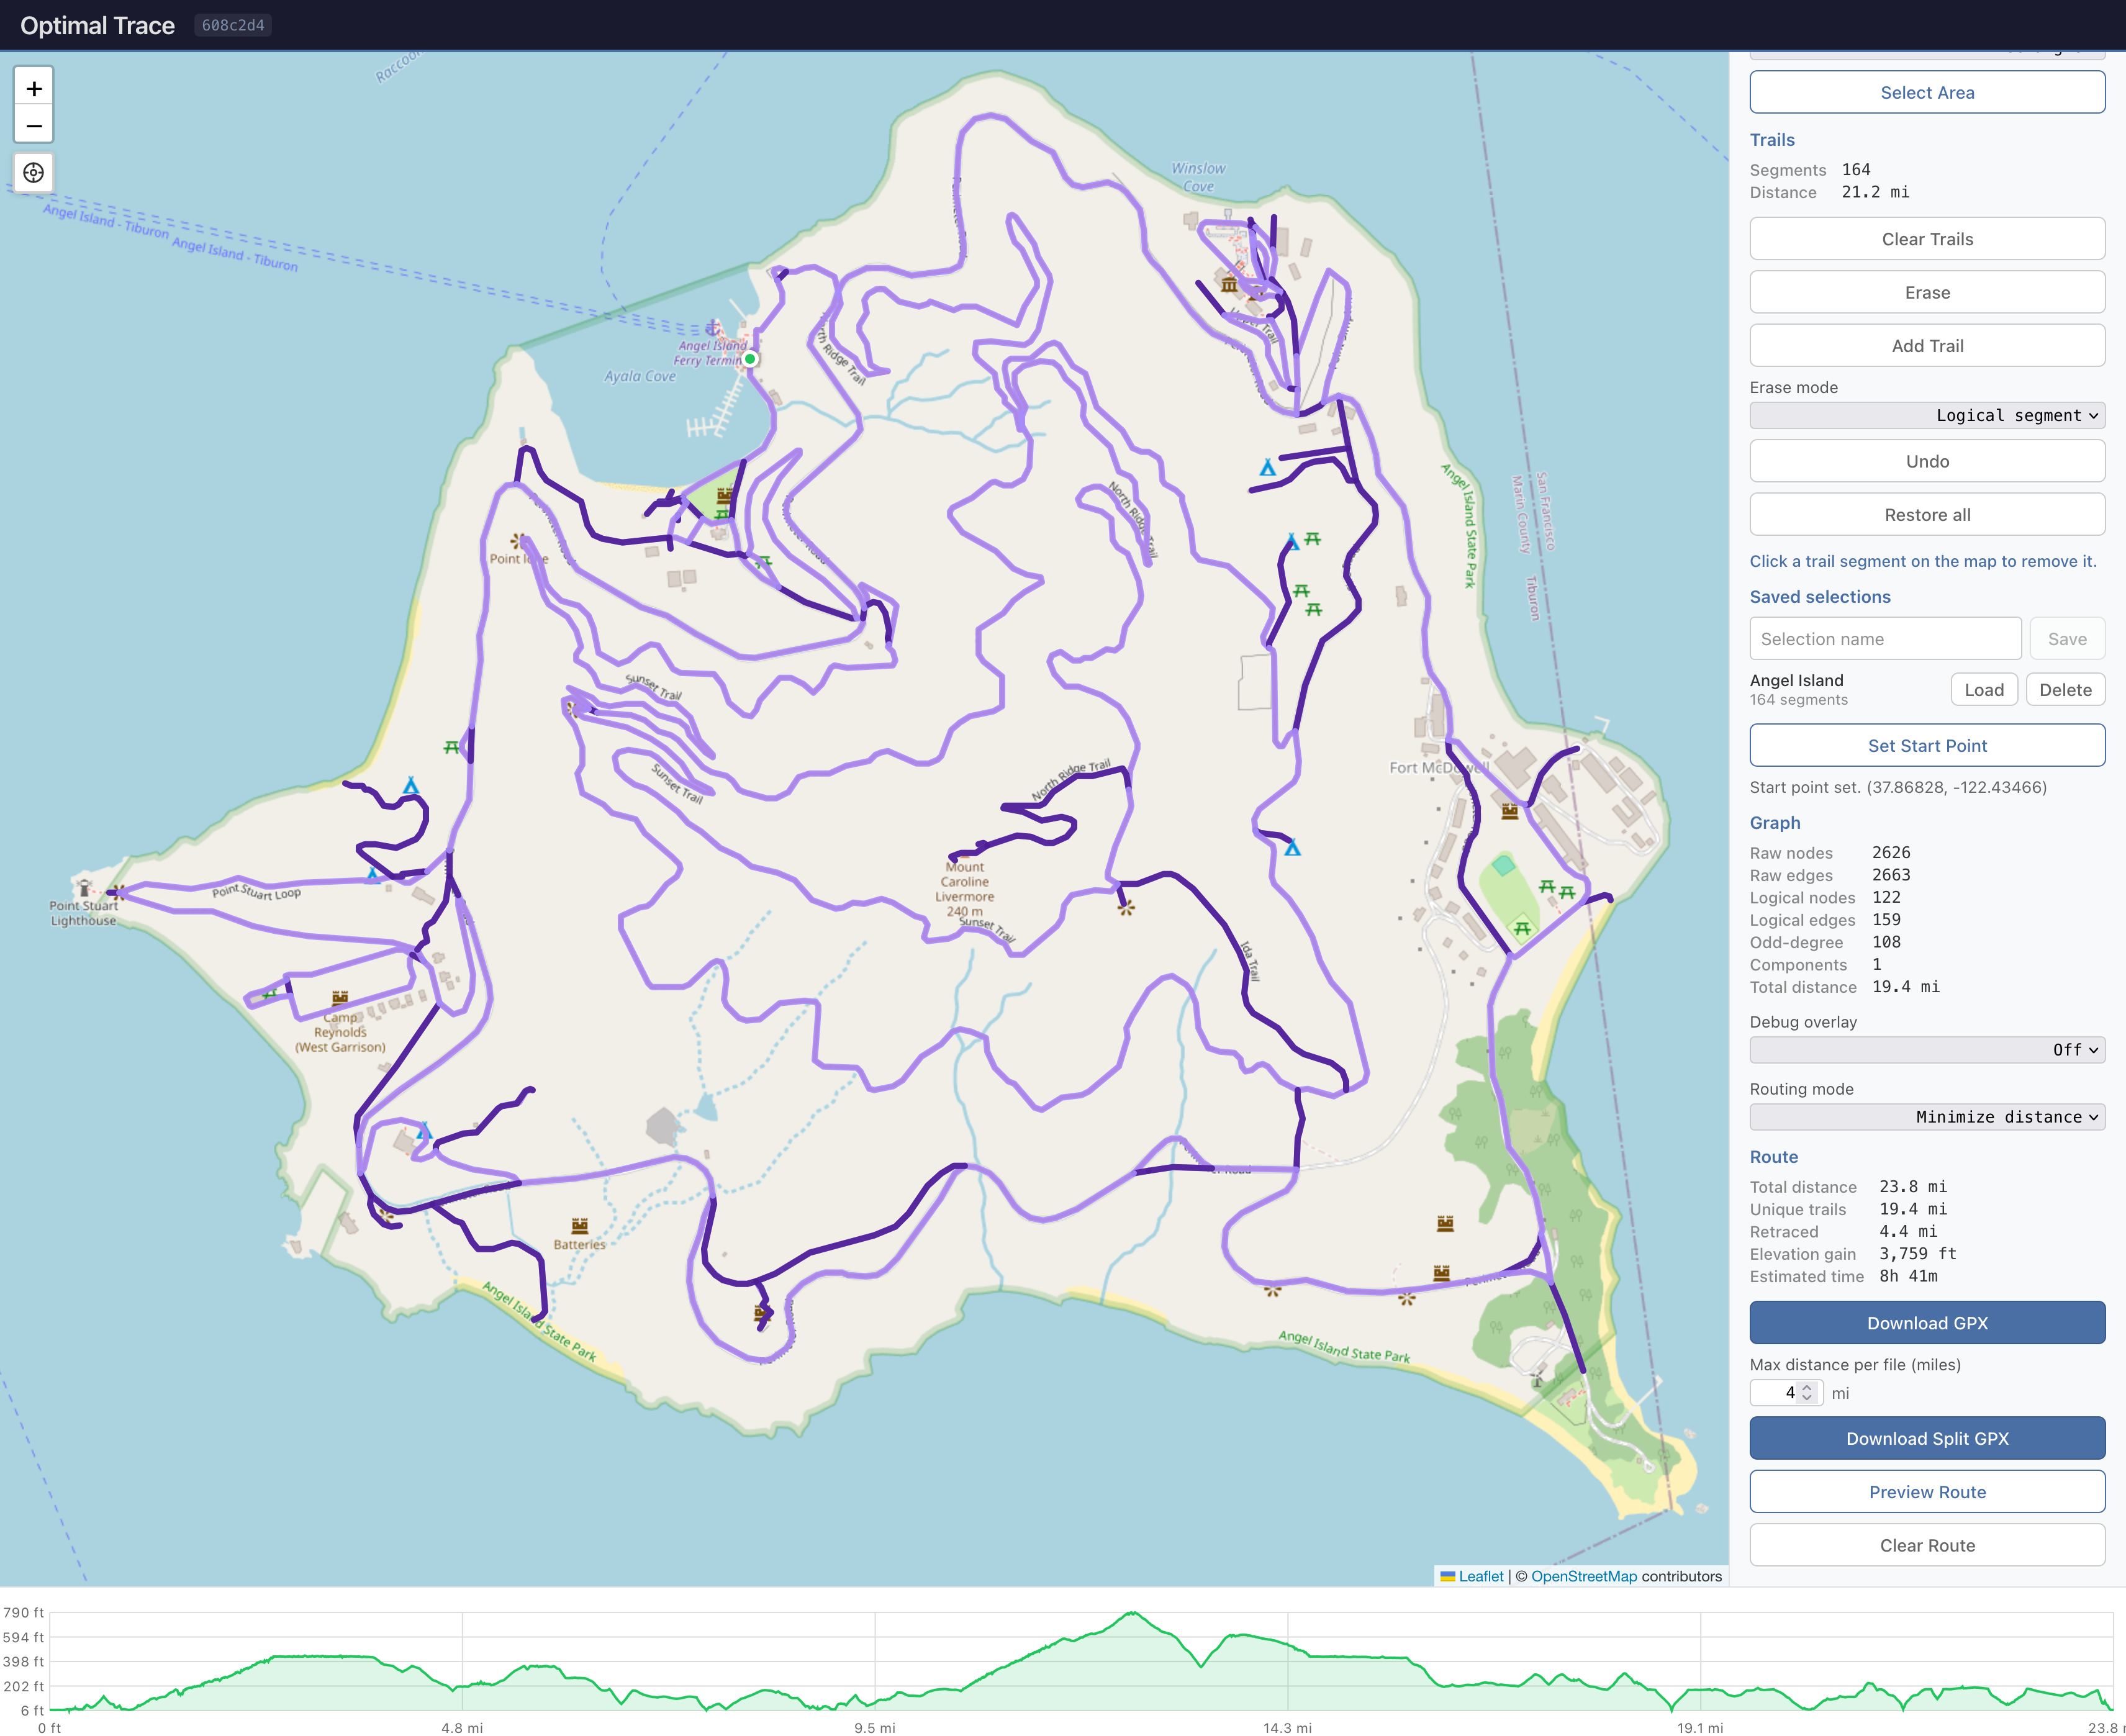The height and width of the screenshot is (1736, 2126).
Task: Open the Leaflet attribution link
Action: tap(1480, 1577)
